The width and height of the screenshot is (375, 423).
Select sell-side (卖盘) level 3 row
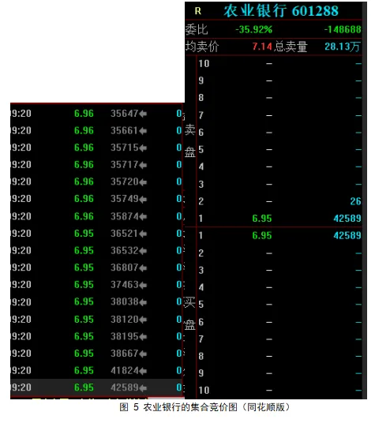279,184
